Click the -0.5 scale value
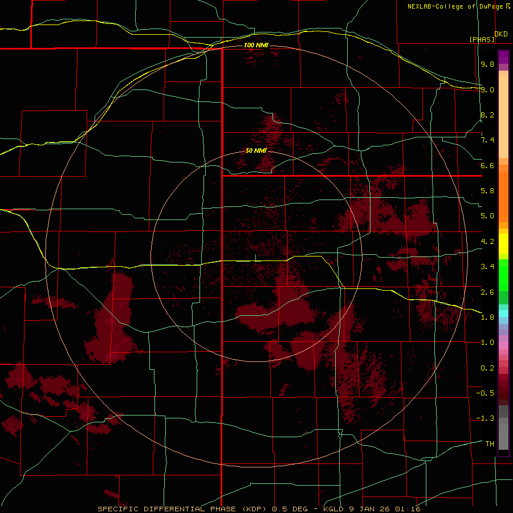This screenshot has height=513, width=513. (x=485, y=393)
